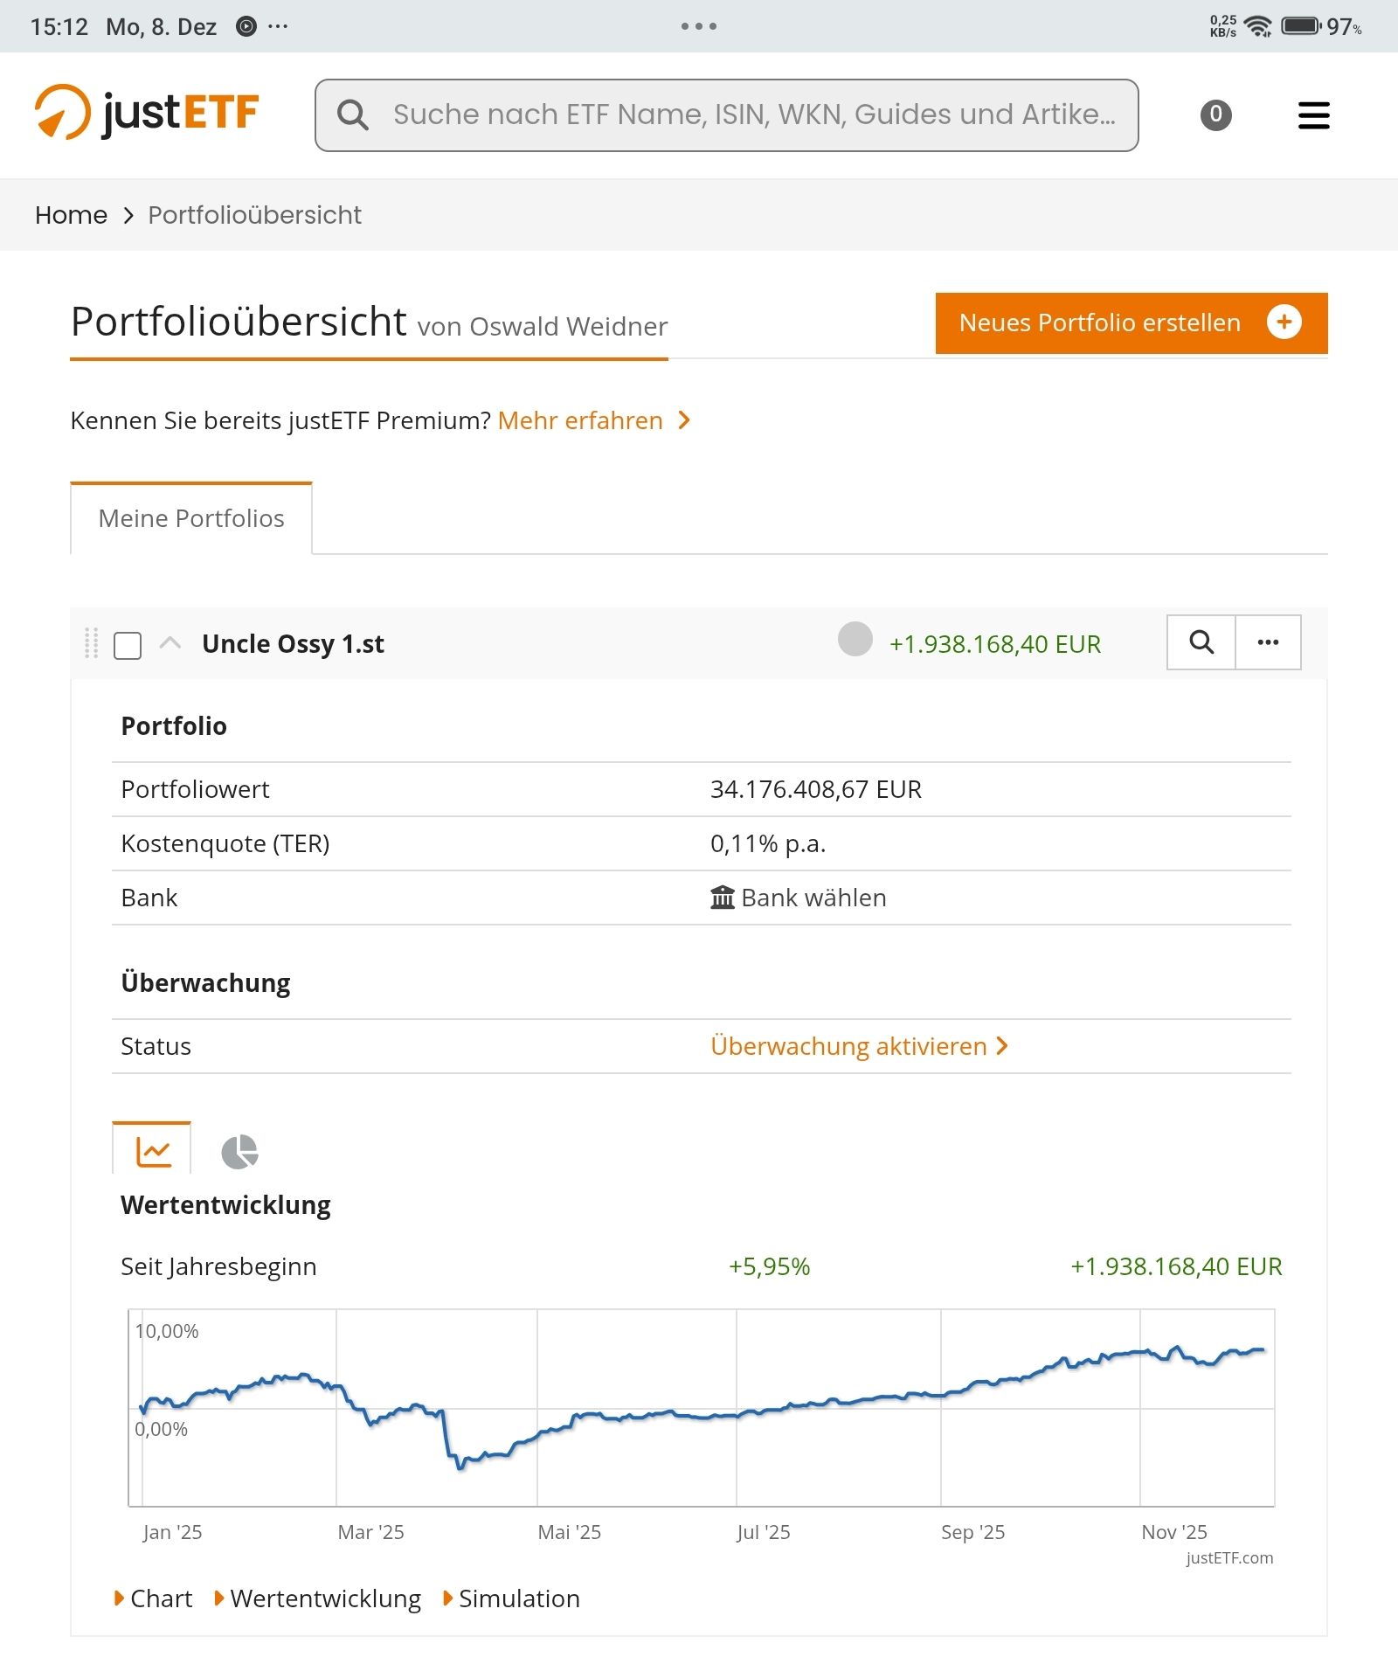Click Neues Portfolio erstellen button
The width and height of the screenshot is (1398, 1671).
(x=1131, y=322)
